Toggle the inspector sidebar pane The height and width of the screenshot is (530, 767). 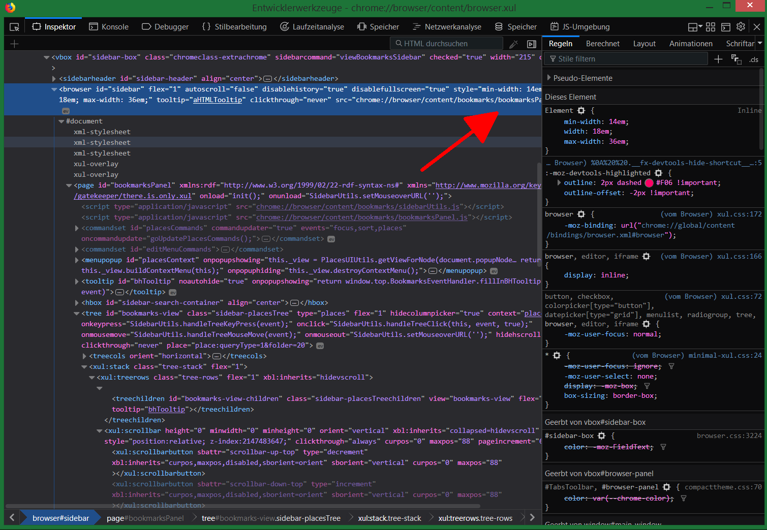[x=532, y=44]
